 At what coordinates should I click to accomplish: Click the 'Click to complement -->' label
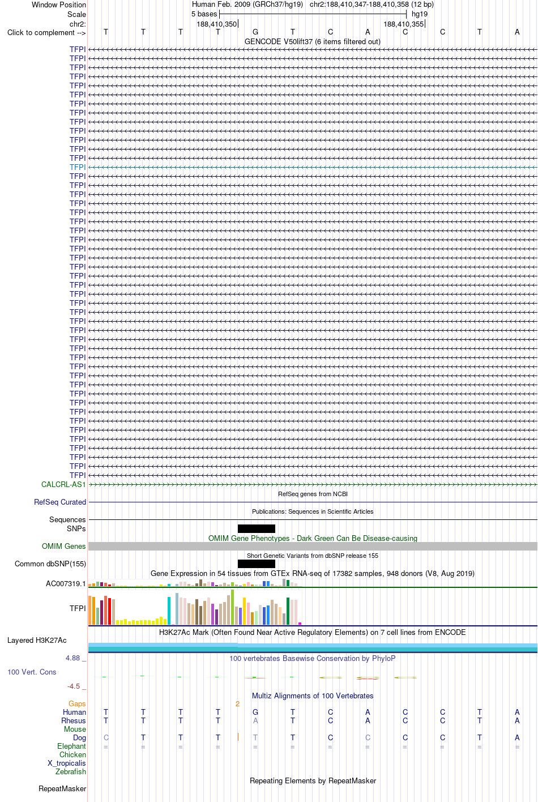[x=46, y=32]
